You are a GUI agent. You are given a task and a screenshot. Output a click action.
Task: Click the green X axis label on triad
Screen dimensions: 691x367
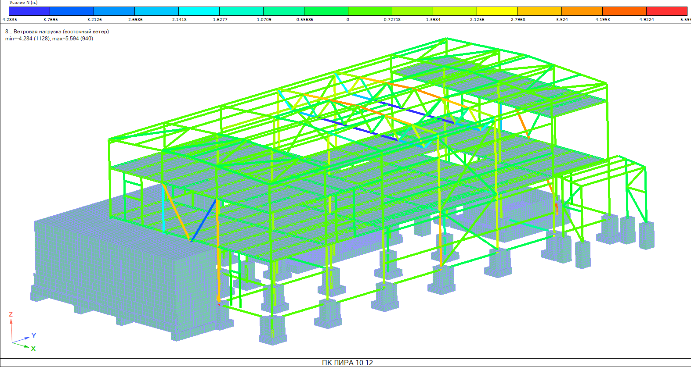click(33, 349)
